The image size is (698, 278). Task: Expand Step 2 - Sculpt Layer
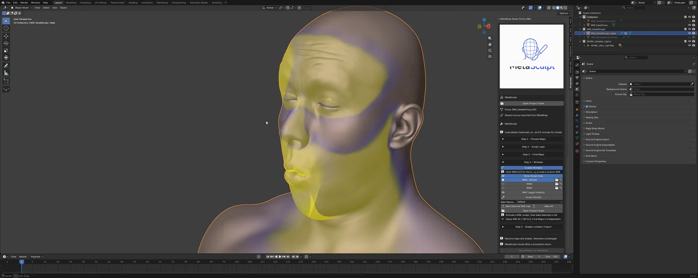pyautogui.click(x=531, y=147)
